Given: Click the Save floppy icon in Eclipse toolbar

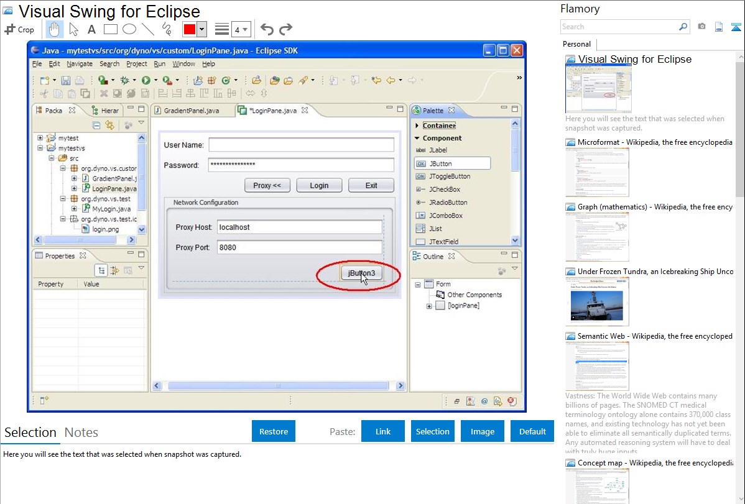Looking at the screenshot, I should pyautogui.click(x=65, y=80).
